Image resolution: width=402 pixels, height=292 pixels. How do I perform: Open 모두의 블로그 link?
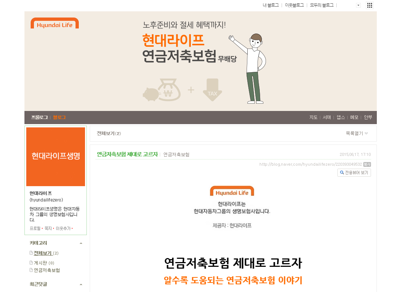[322, 5]
